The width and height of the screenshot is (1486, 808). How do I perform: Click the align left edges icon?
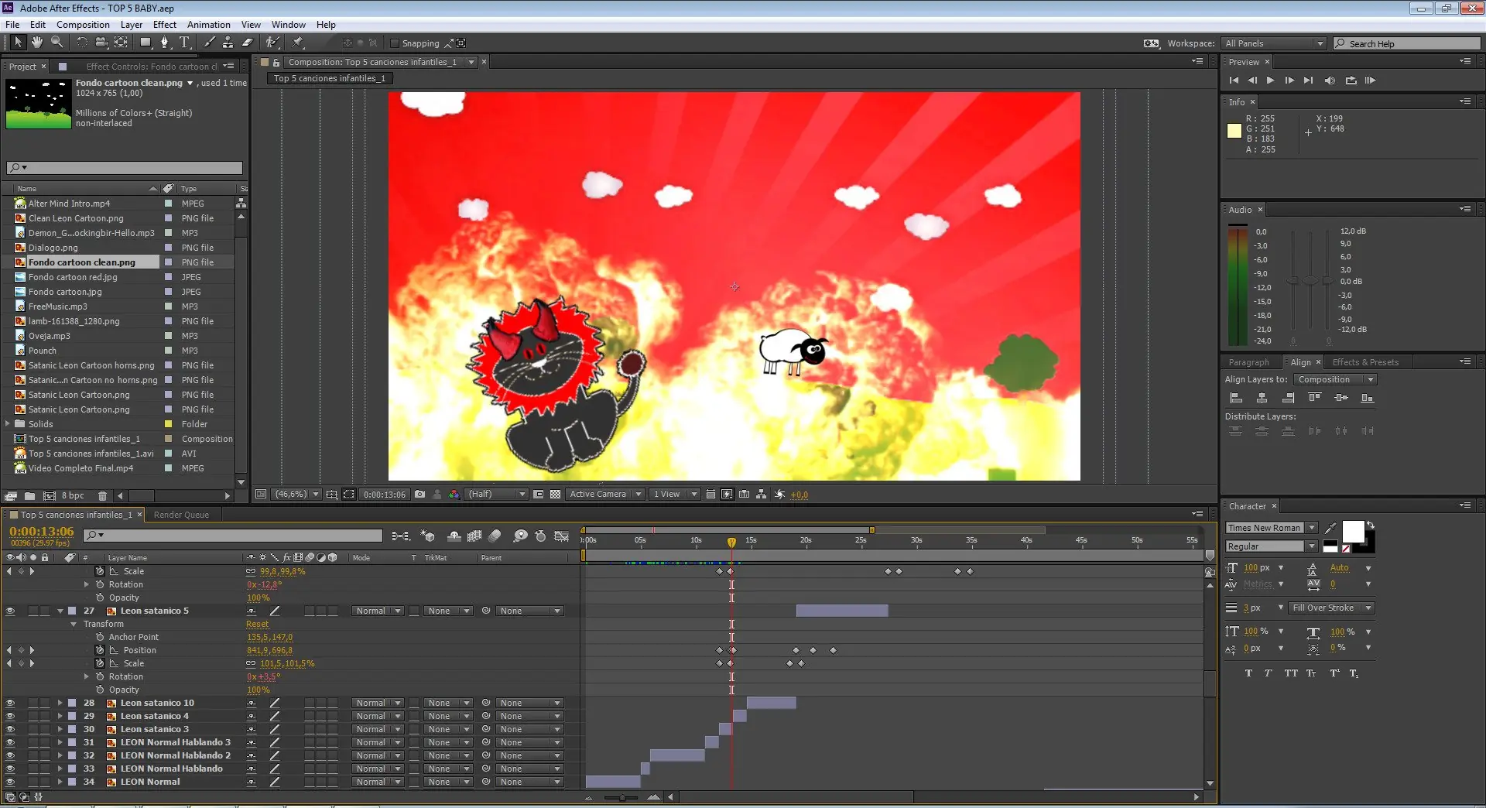tap(1236, 398)
